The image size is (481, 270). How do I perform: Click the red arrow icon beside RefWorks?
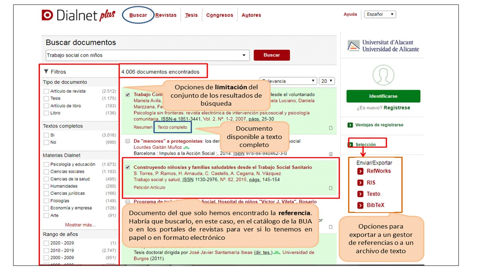[x=360, y=171]
